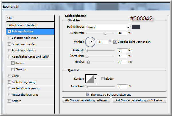The image size is (172, 116).
Task: Enable the Glanz checkbox
Action: click(x=9, y=76)
